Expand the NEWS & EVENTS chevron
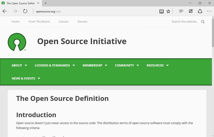The height and width of the screenshot is (137, 214). click(x=39, y=78)
